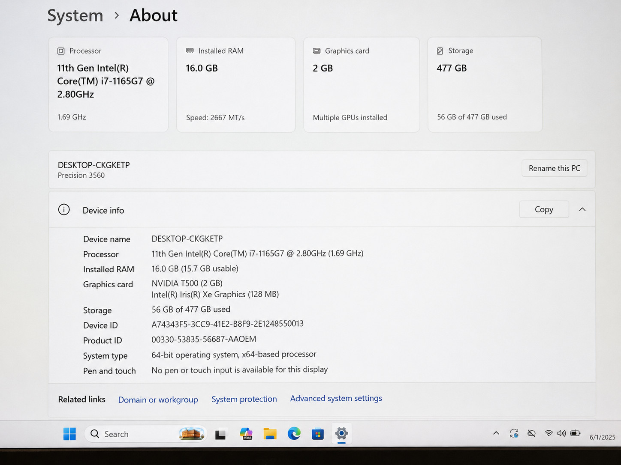The height and width of the screenshot is (465, 621).
Task: Click Device name value DESKTOP-CKGKETP
Action: coord(187,239)
